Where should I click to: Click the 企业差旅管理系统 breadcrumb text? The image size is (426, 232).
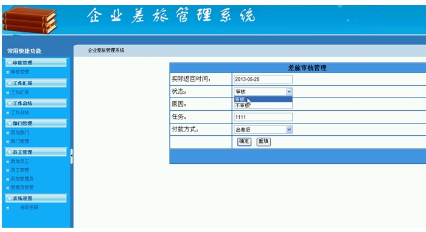click(106, 51)
